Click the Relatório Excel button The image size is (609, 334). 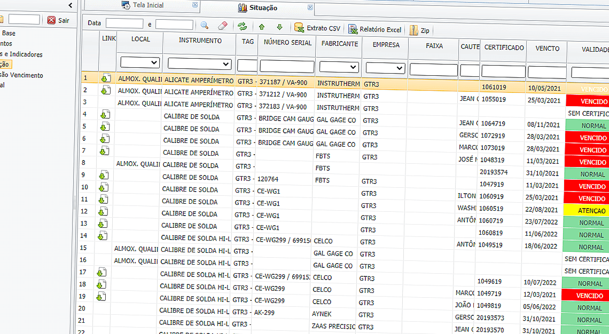374,29
